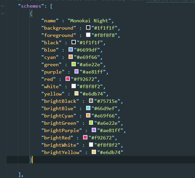
Task: Click the "yellow" #e6db74 color swatch
Action: coord(76,93)
